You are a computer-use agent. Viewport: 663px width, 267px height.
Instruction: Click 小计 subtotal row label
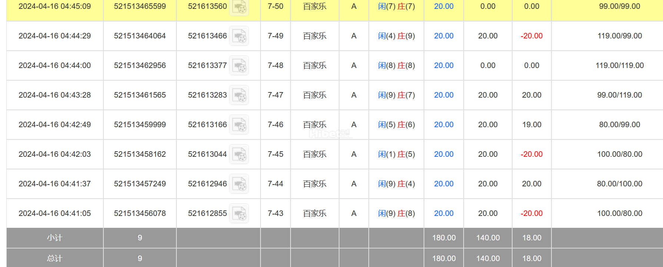click(54, 238)
